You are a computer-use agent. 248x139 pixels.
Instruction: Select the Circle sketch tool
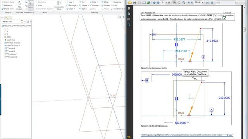pyautogui.click(x=70, y=9)
